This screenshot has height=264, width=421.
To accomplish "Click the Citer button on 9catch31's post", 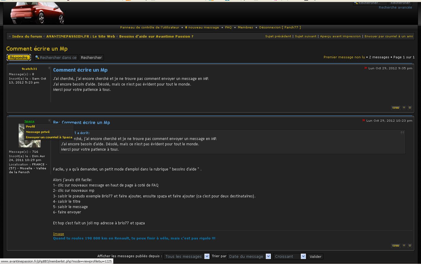I will 395,108.
